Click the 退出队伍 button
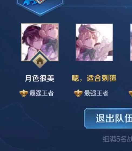Viewport: 132px width, 151px height. (x=108, y=118)
